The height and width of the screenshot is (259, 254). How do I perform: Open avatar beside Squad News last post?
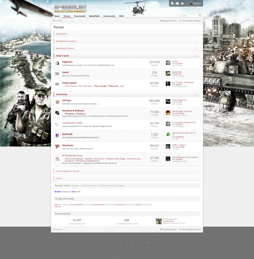(x=168, y=73)
